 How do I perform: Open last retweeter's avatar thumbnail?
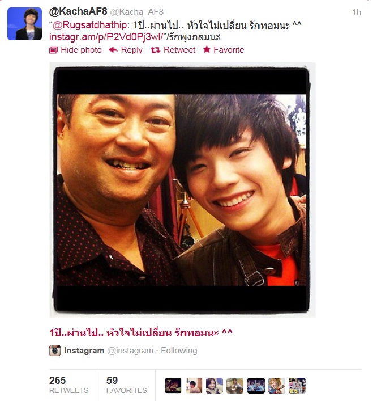[x=297, y=385]
